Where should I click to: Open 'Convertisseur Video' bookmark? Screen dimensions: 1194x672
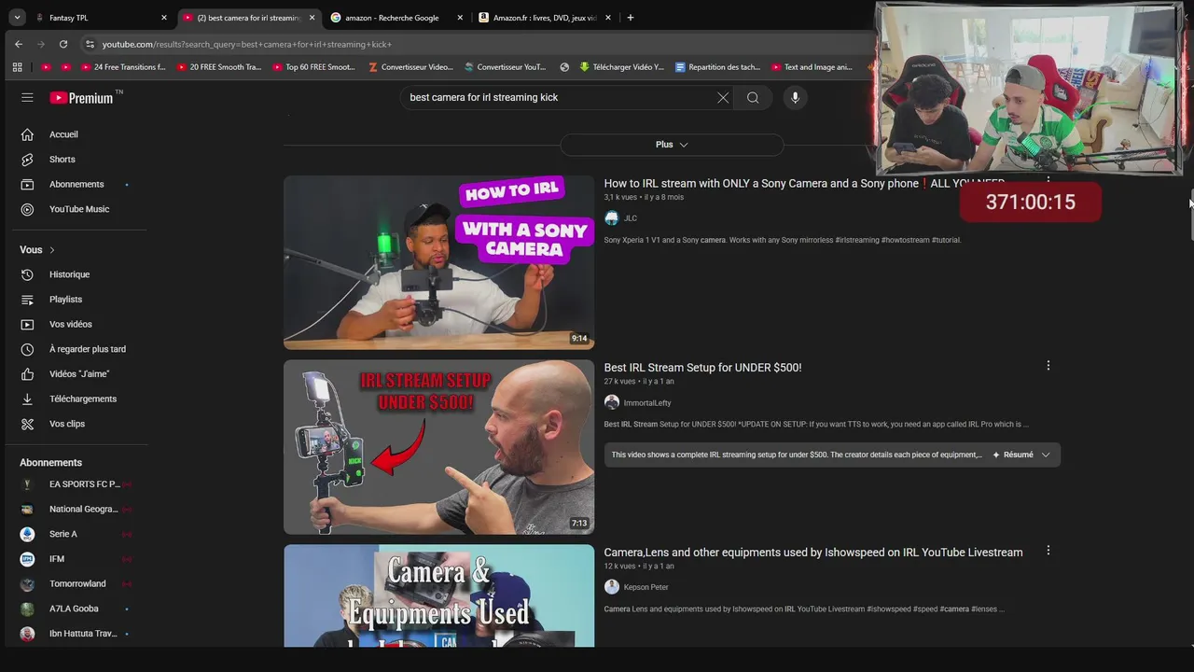(410, 67)
